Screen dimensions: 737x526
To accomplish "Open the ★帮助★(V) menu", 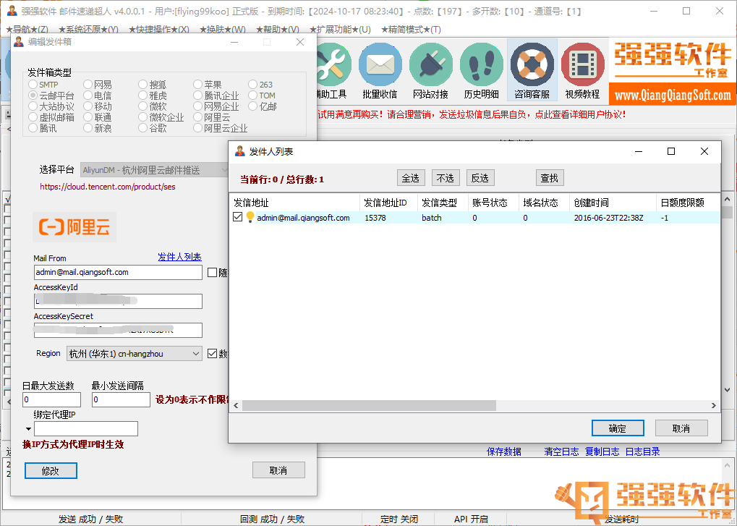I will [277, 30].
